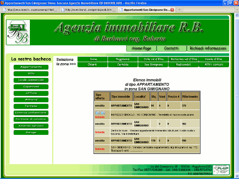The height and width of the screenshot is (179, 239).
Task: Choose Azienda agricola property type
Action: point(31,126)
